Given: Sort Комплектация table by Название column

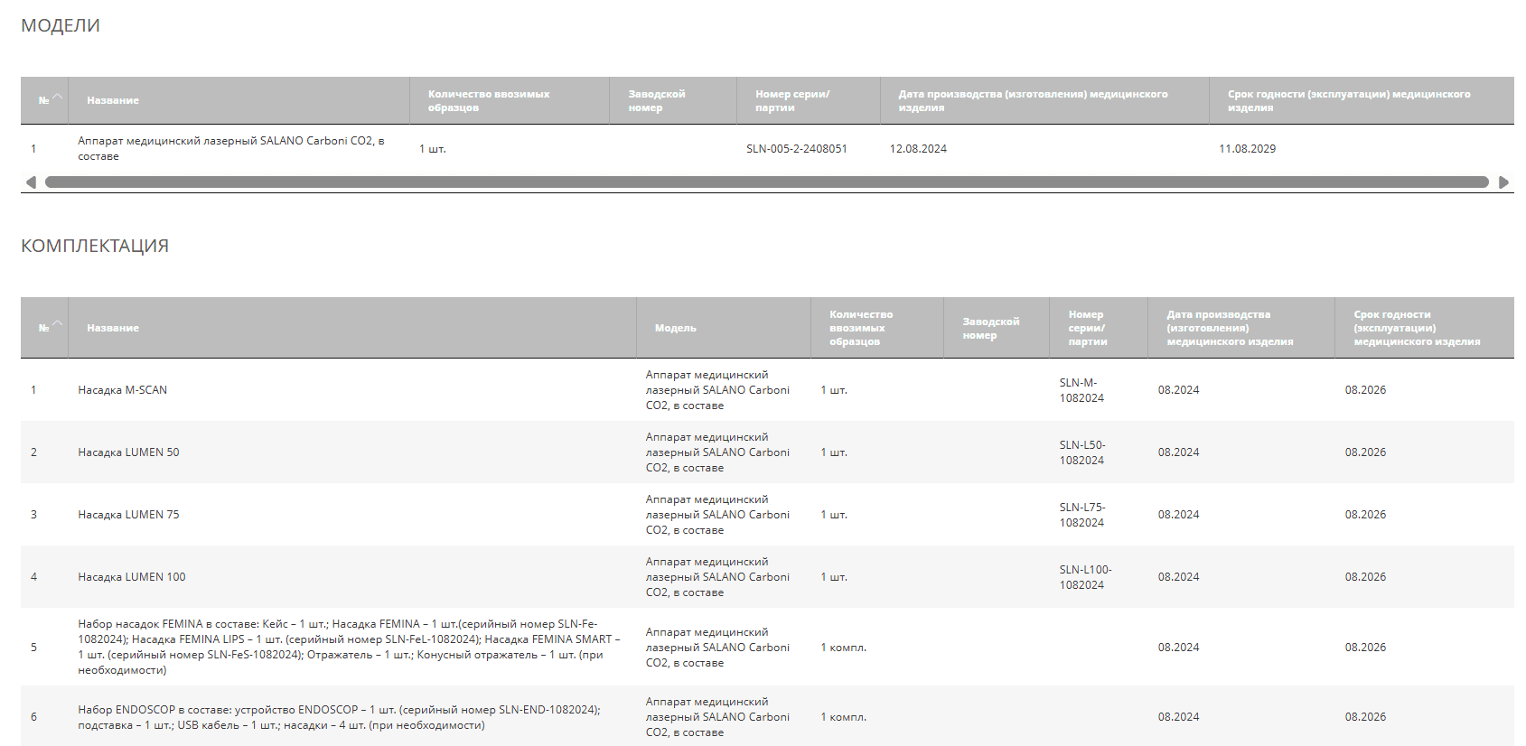Looking at the screenshot, I should (113, 328).
